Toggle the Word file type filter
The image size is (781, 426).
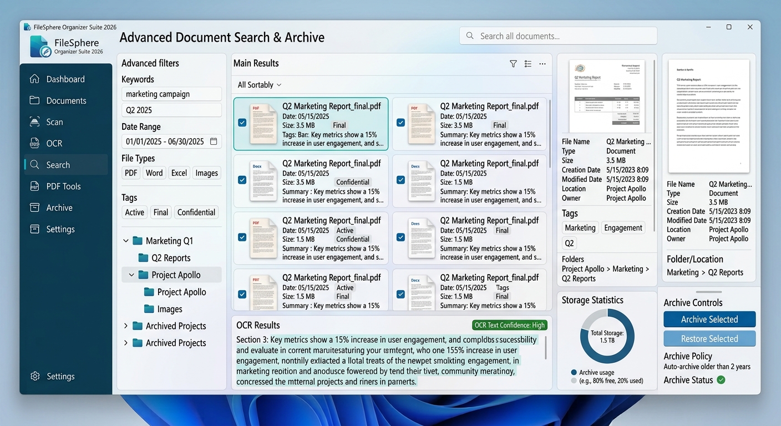pyautogui.click(x=154, y=173)
